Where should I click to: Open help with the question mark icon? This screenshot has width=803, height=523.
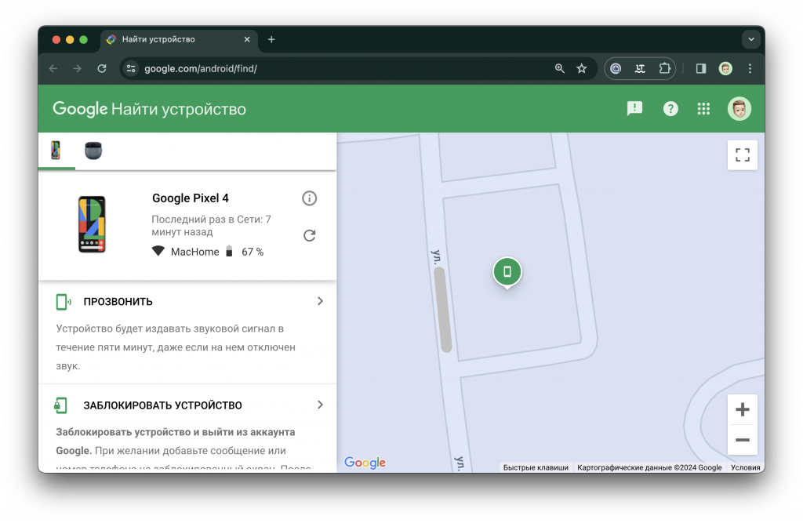pos(670,108)
